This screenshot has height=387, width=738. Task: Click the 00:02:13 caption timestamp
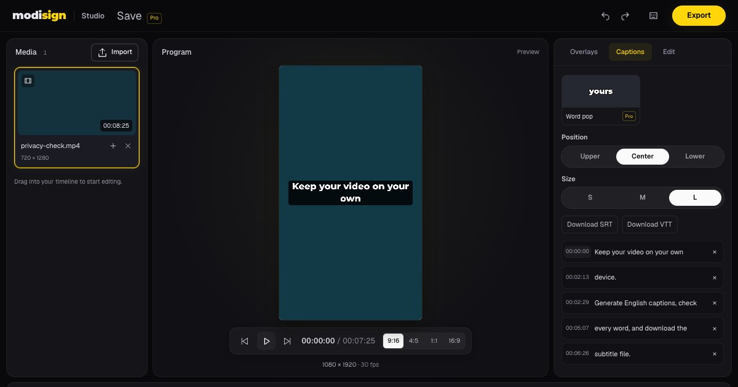tap(577, 277)
